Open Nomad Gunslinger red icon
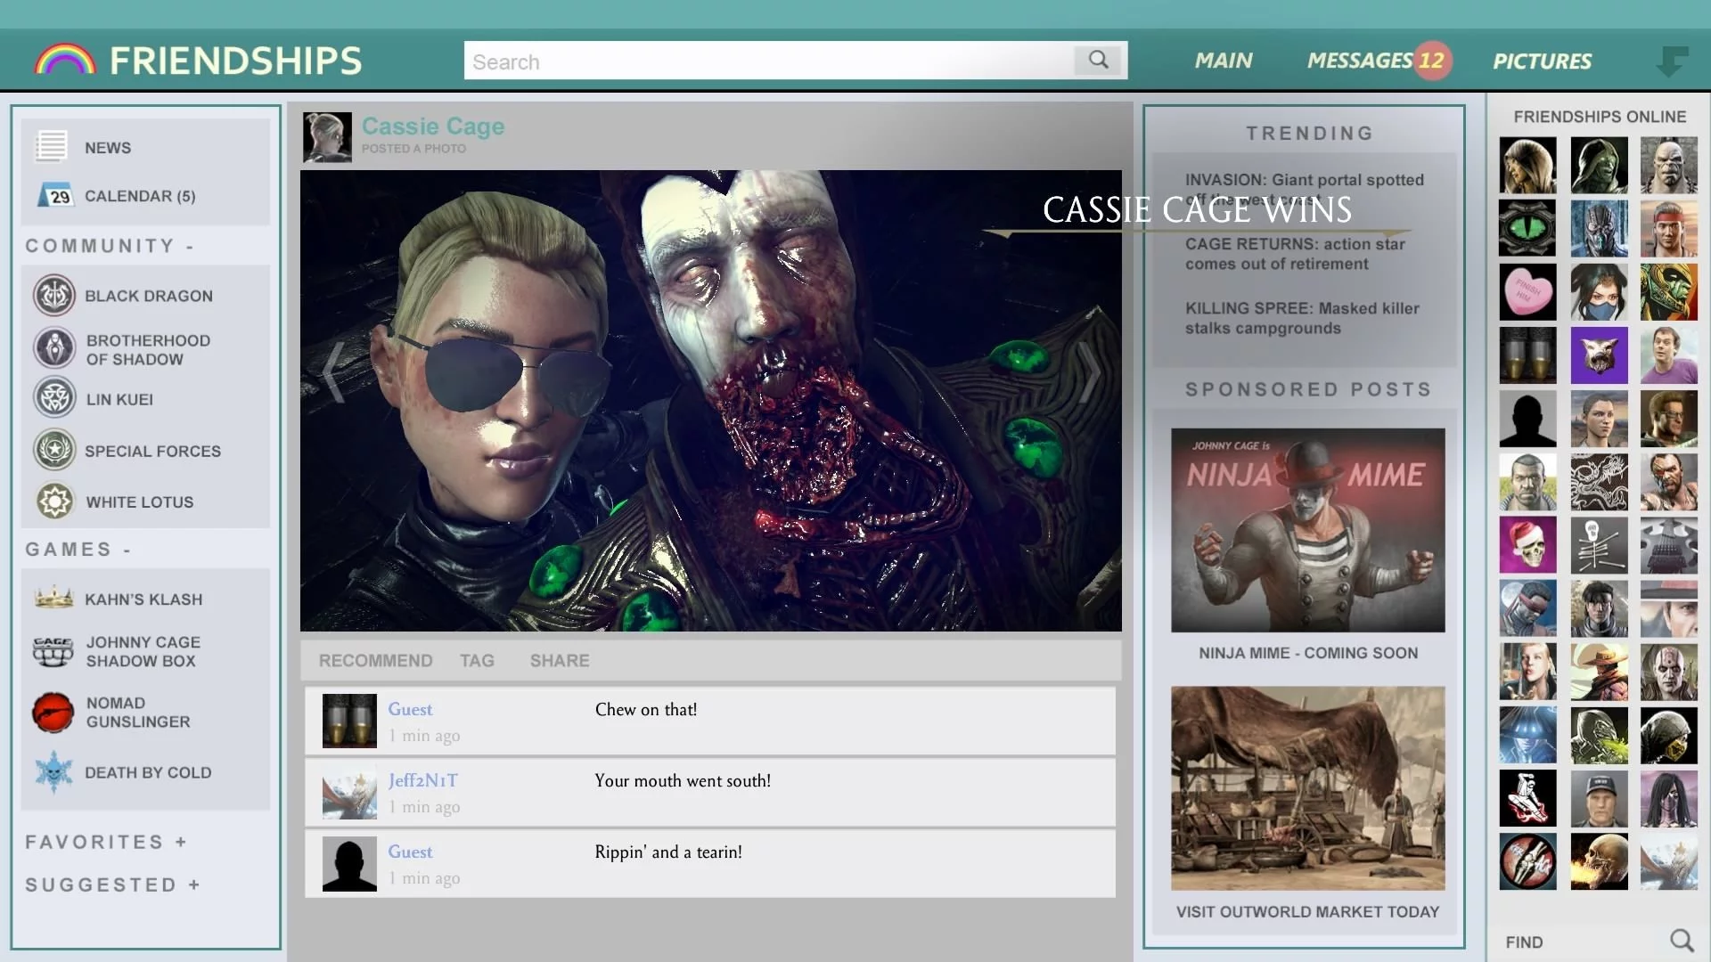The height and width of the screenshot is (962, 1711). coord(53,713)
